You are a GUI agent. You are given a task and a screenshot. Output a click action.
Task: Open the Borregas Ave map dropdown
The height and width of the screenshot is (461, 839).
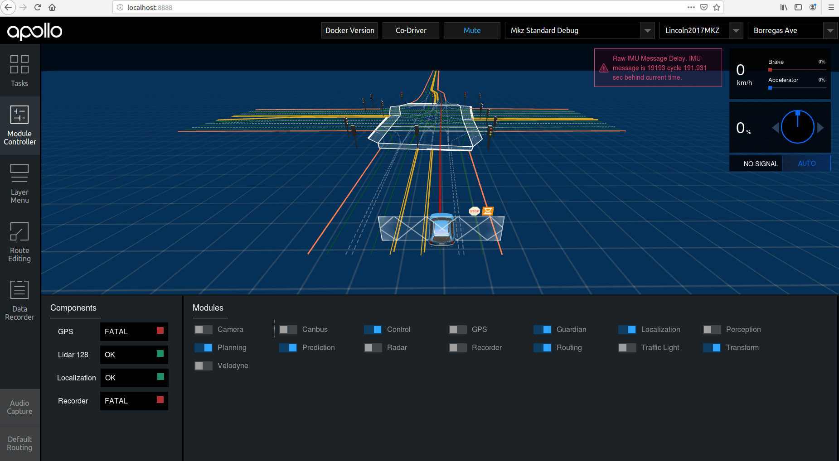click(x=792, y=30)
